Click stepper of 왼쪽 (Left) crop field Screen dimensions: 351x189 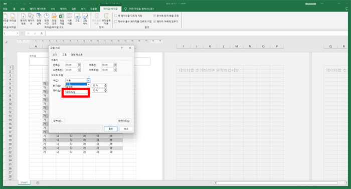click(79, 65)
